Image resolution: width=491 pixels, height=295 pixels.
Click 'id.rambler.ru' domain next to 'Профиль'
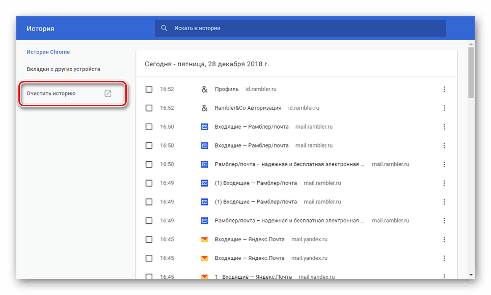(x=261, y=89)
